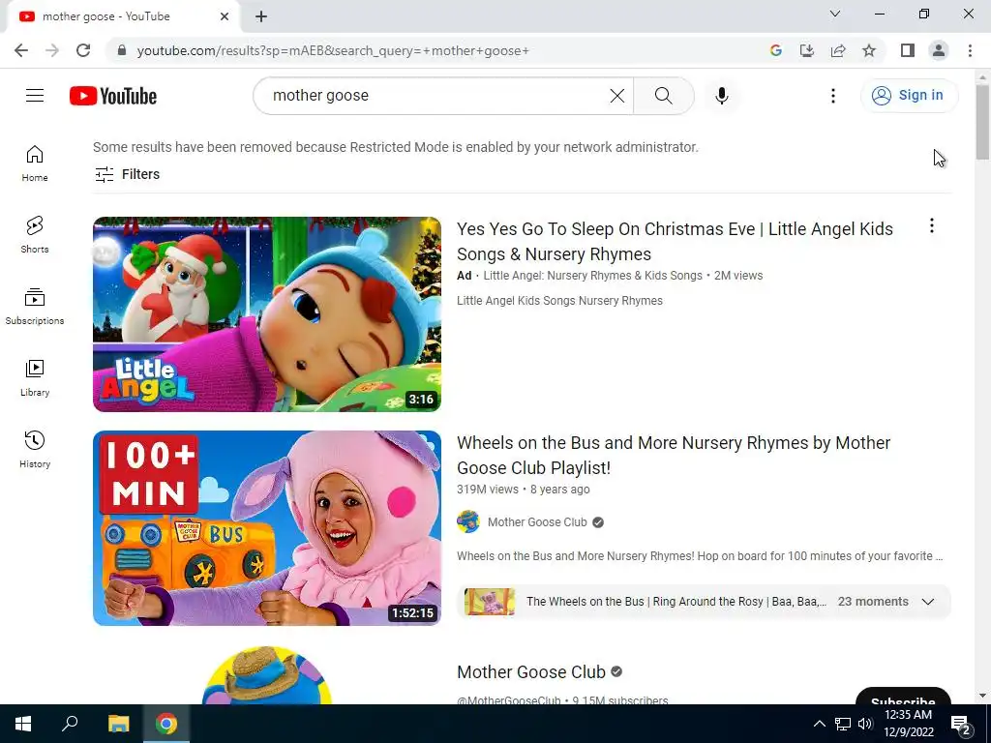The width and height of the screenshot is (991, 743).
Task: Click the Sign in button
Action: click(x=909, y=96)
